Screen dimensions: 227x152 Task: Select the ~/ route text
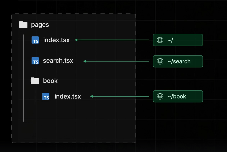pyautogui.click(x=170, y=40)
